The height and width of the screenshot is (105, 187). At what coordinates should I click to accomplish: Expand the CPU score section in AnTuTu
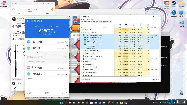coord(67,42)
